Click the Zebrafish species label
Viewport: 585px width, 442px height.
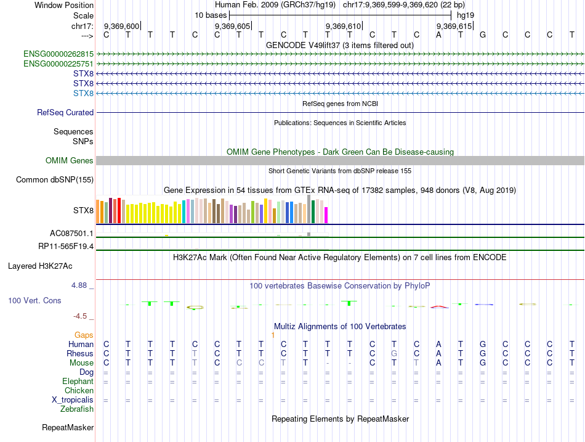pos(77,409)
